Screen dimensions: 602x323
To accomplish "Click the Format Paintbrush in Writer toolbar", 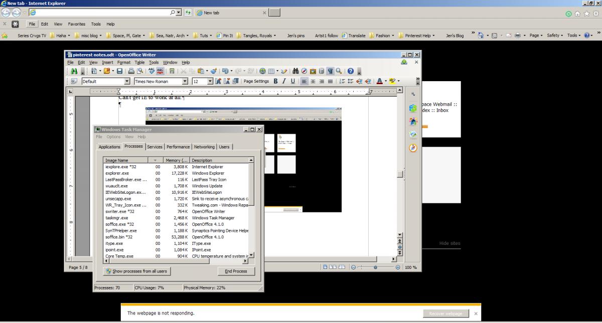I will 214,72.
